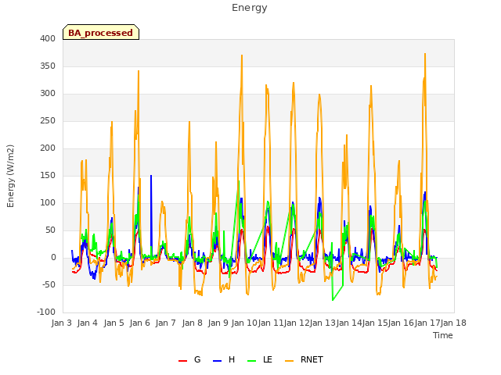Click the -50 y-axis tick label

click(49, 284)
